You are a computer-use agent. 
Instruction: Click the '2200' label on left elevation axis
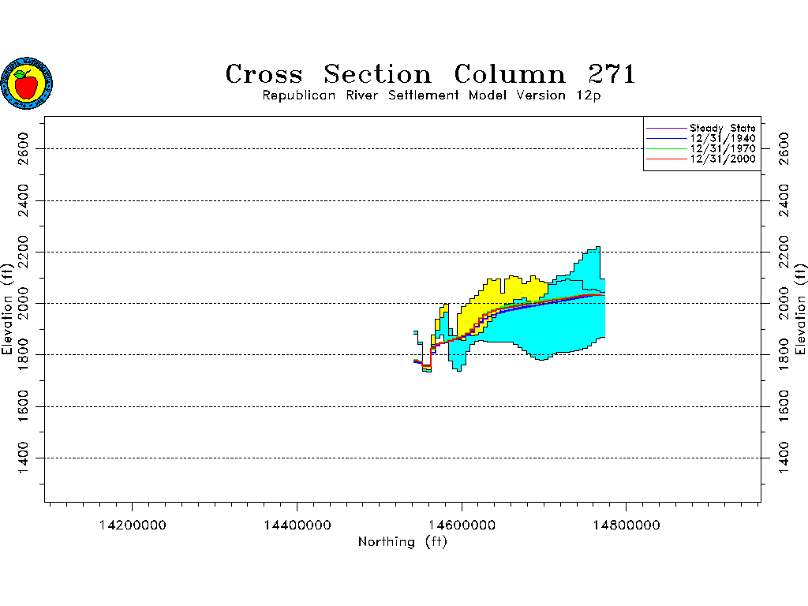23,252
